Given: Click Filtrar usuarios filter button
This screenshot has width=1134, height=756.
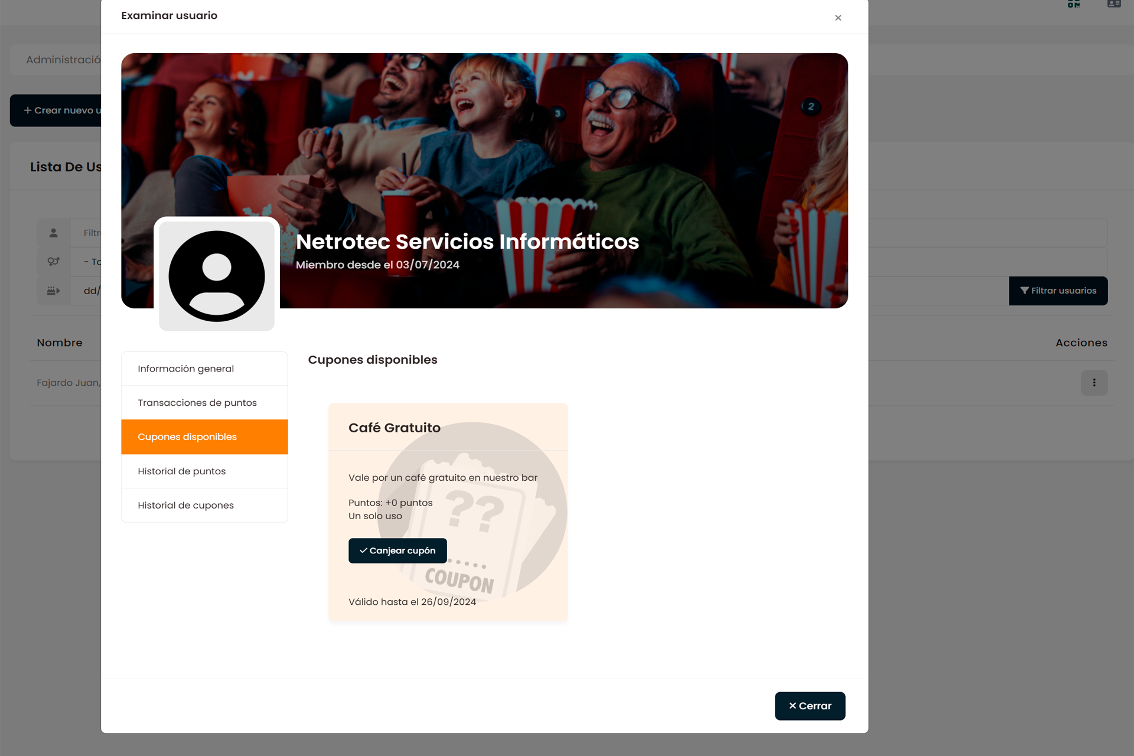Looking at the screenshot, I should click(1058, 291).
